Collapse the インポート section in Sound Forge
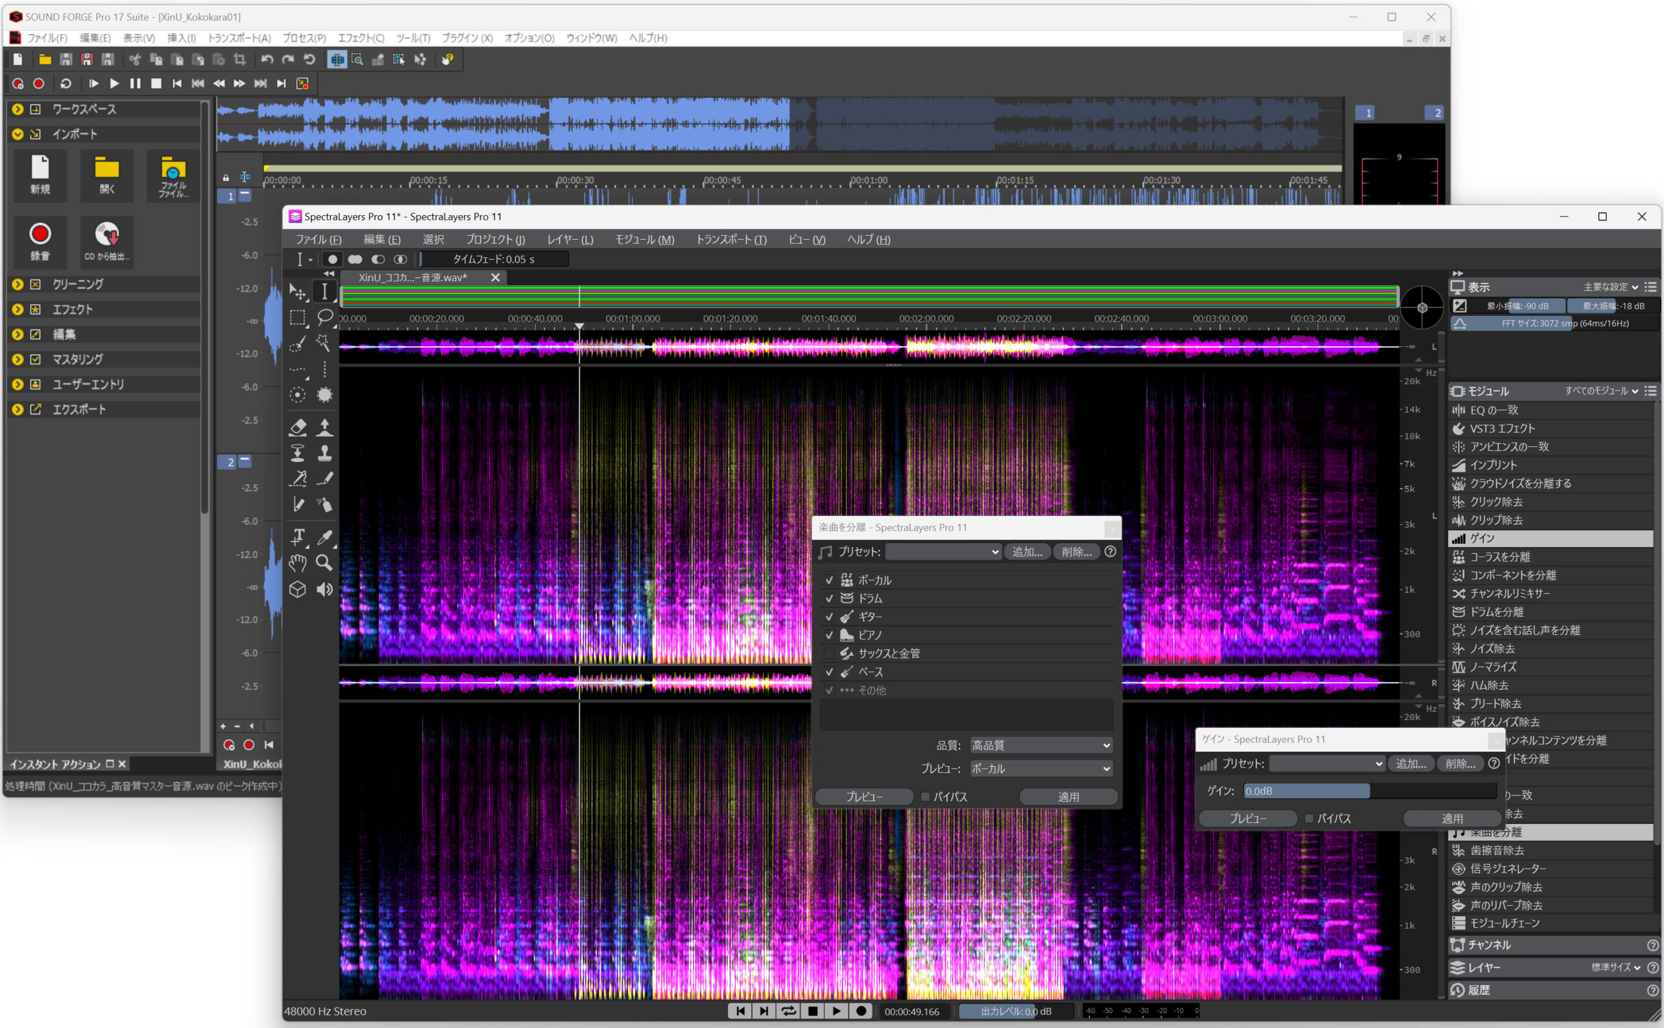 pyautogui.click(x=18, y=134)
